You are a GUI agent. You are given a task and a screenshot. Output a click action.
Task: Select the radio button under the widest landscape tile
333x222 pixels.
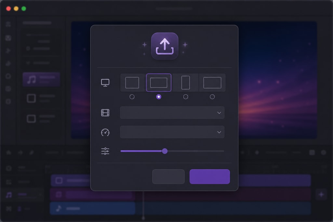pos(212,97)
